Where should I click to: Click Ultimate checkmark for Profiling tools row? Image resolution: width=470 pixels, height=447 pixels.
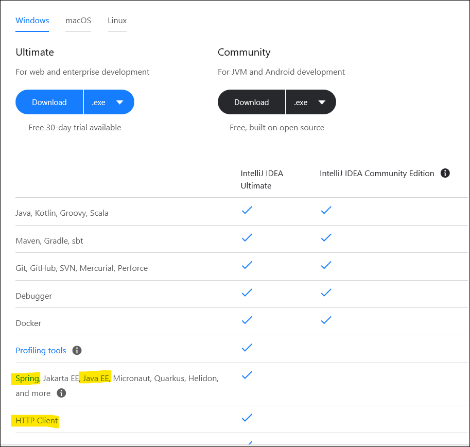click(x=247, y=348)
